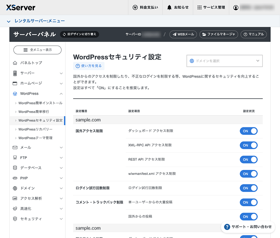The height and width of the screenshot is (238, 280).
Task: Click the ファイルマネージャ folder icon
Action: [204, 34]
